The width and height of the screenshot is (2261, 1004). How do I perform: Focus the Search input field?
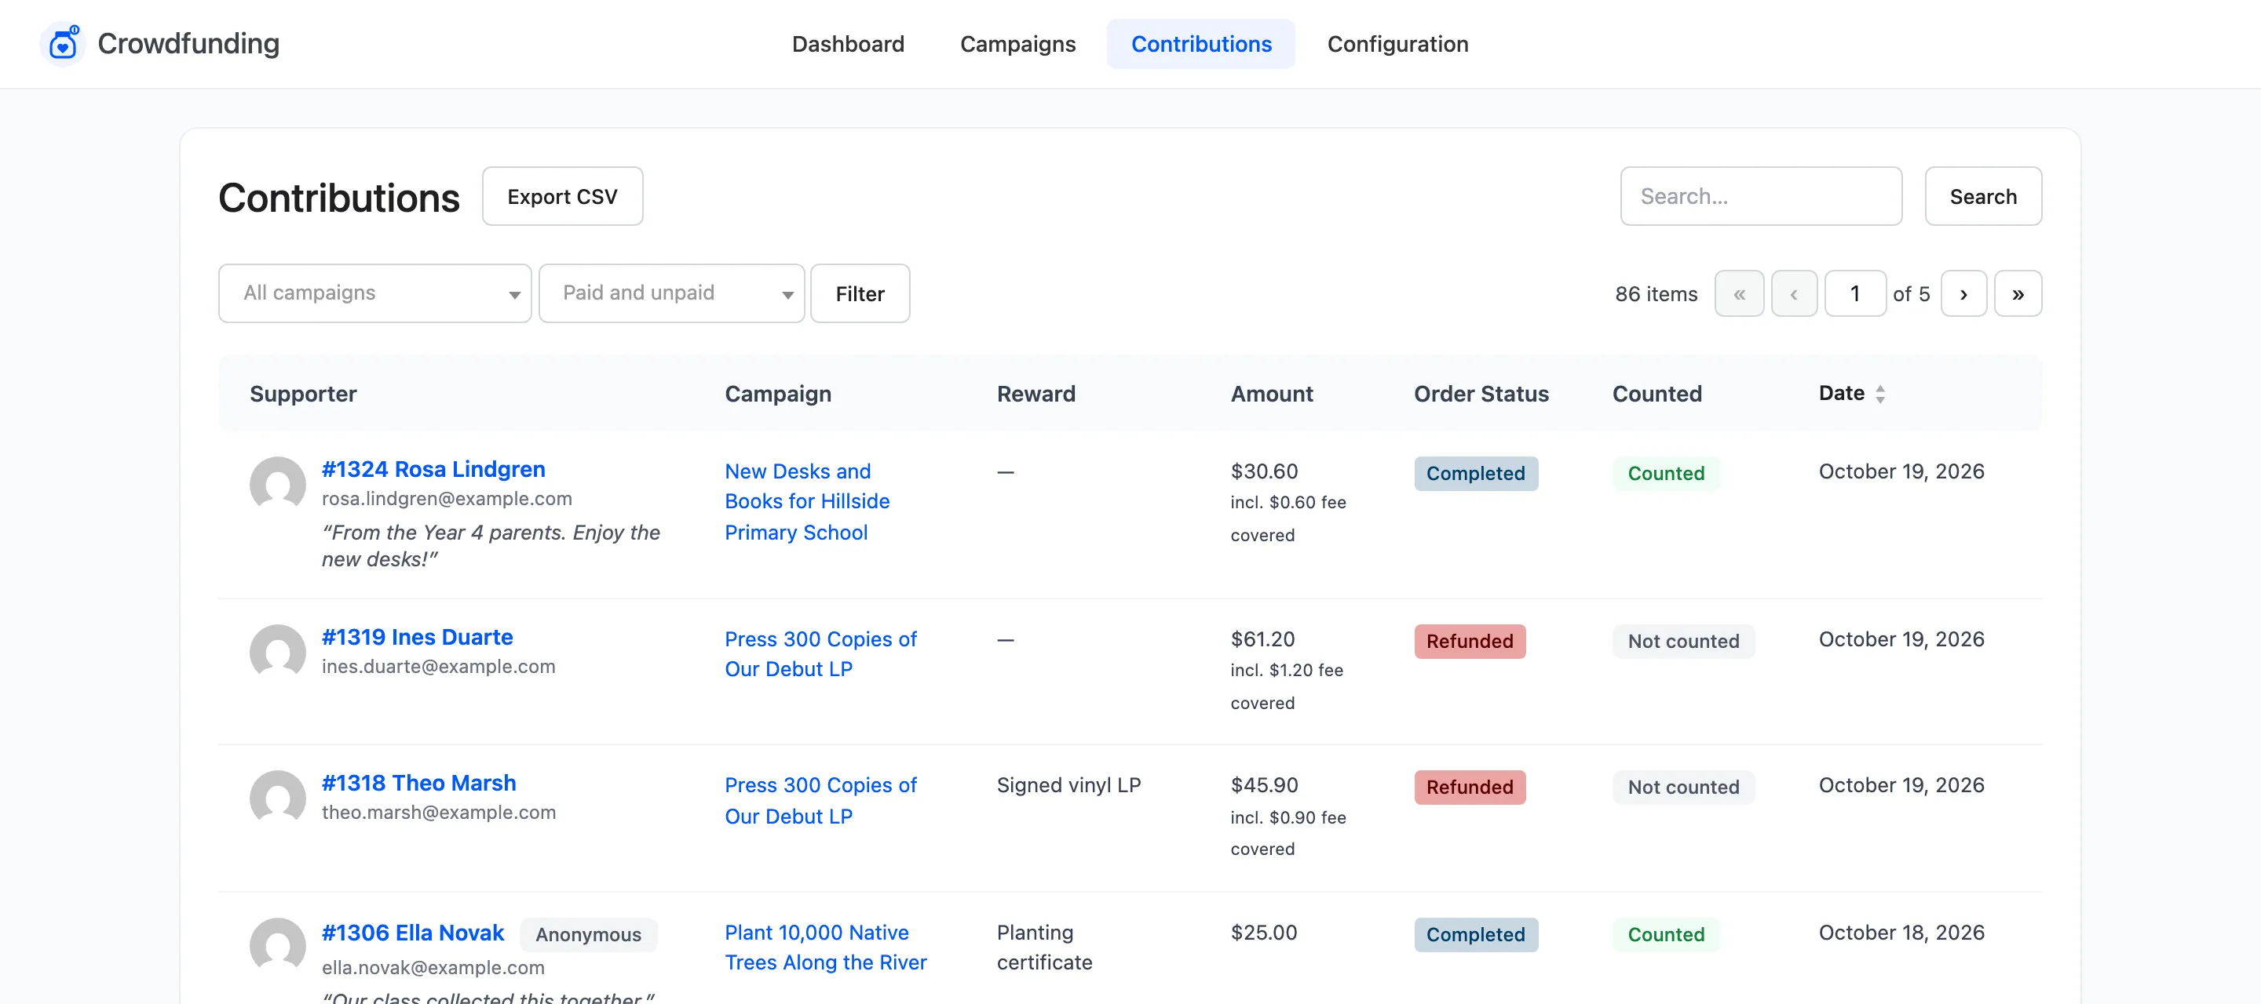point(1761,196)
